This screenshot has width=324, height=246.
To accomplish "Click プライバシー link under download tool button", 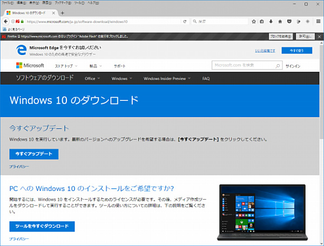I will (x=19, y=239).
